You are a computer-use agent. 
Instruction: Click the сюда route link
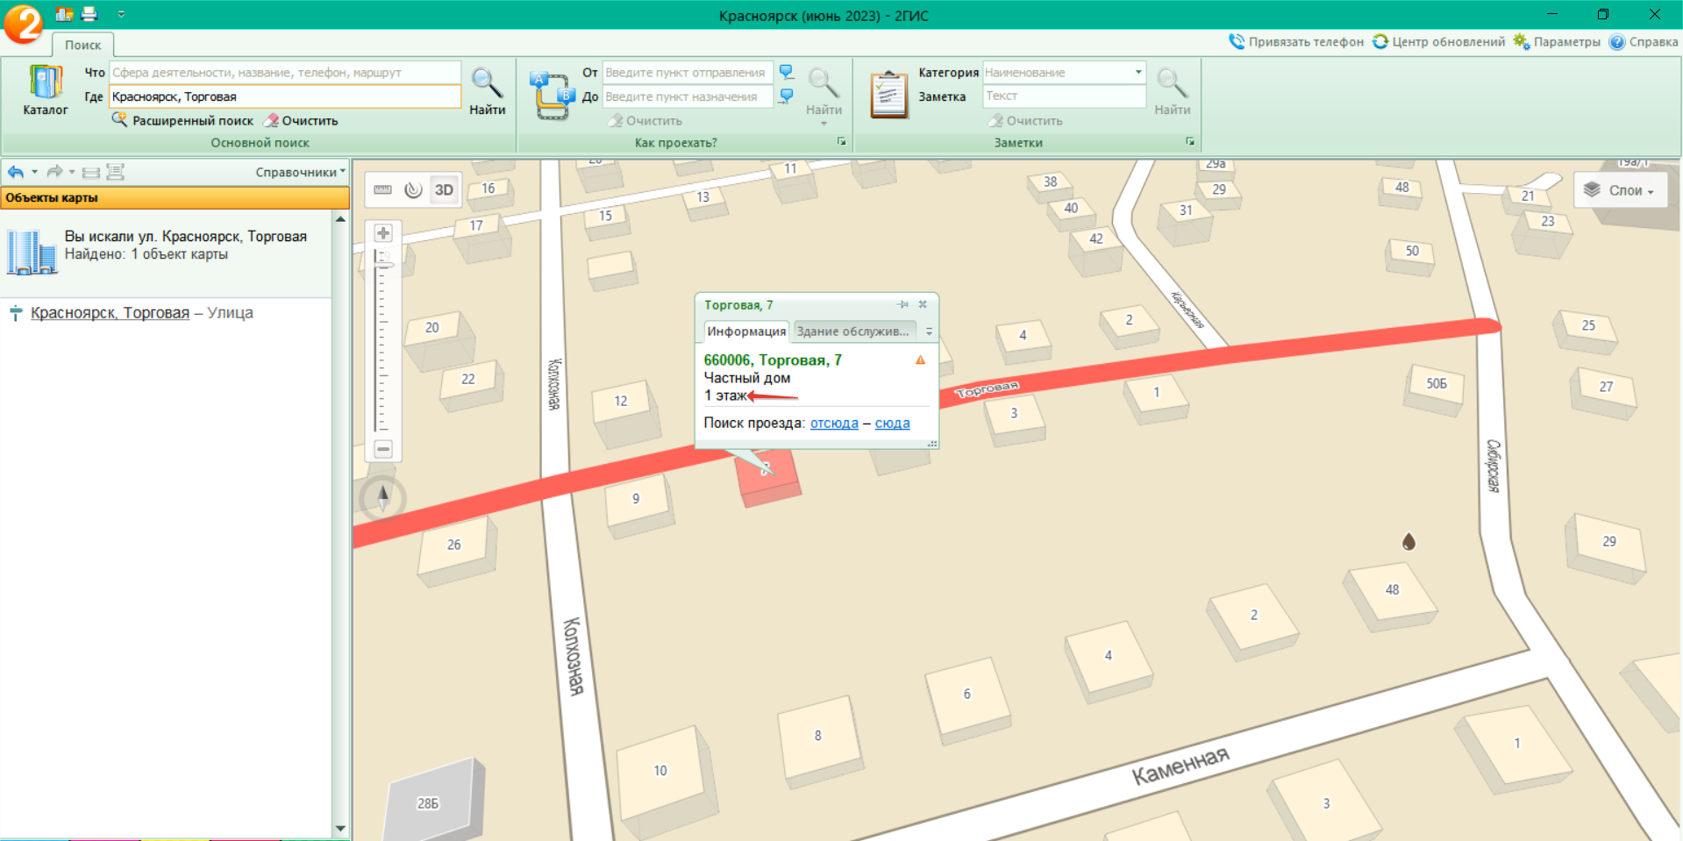point(892,423)
